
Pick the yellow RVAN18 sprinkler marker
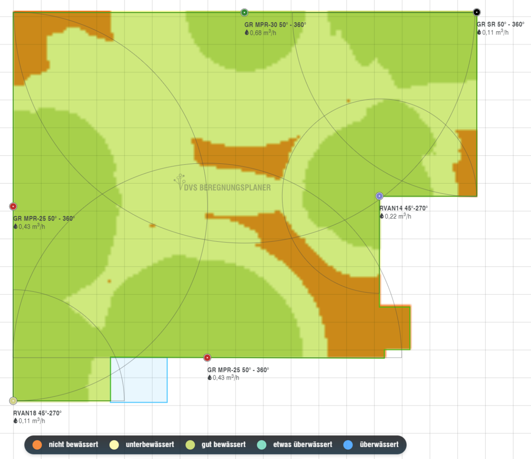(x=13, y=401)
